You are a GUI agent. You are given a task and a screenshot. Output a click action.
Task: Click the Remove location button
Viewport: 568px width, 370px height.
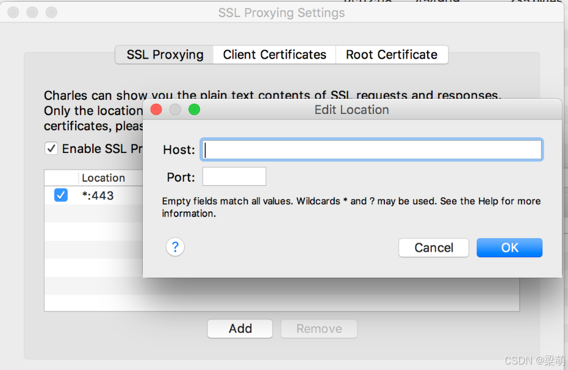point(318,329)
